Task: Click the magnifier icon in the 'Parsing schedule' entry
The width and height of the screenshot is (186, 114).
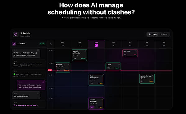Action: [x=14, y=64]
